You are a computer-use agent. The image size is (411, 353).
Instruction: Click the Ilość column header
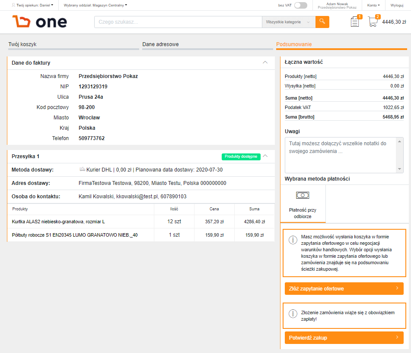(174, 209)
